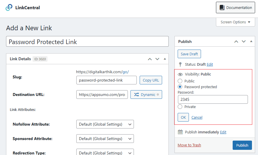Click the visibility eye icon
Screen dimensions: 258x155
(180, 74)
